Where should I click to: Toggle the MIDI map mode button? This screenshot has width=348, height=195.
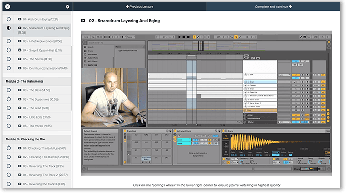(x=315, y=37)
